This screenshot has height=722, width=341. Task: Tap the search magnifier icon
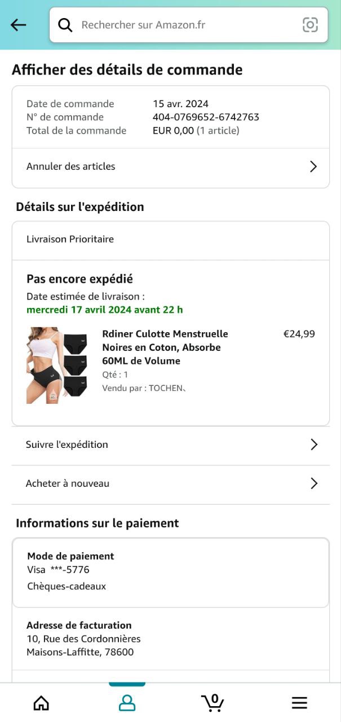click(65, 25)
